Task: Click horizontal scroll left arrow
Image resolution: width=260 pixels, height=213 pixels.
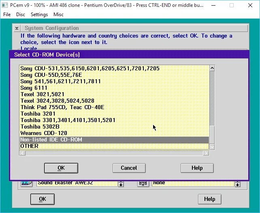Action: pos(22,153)
